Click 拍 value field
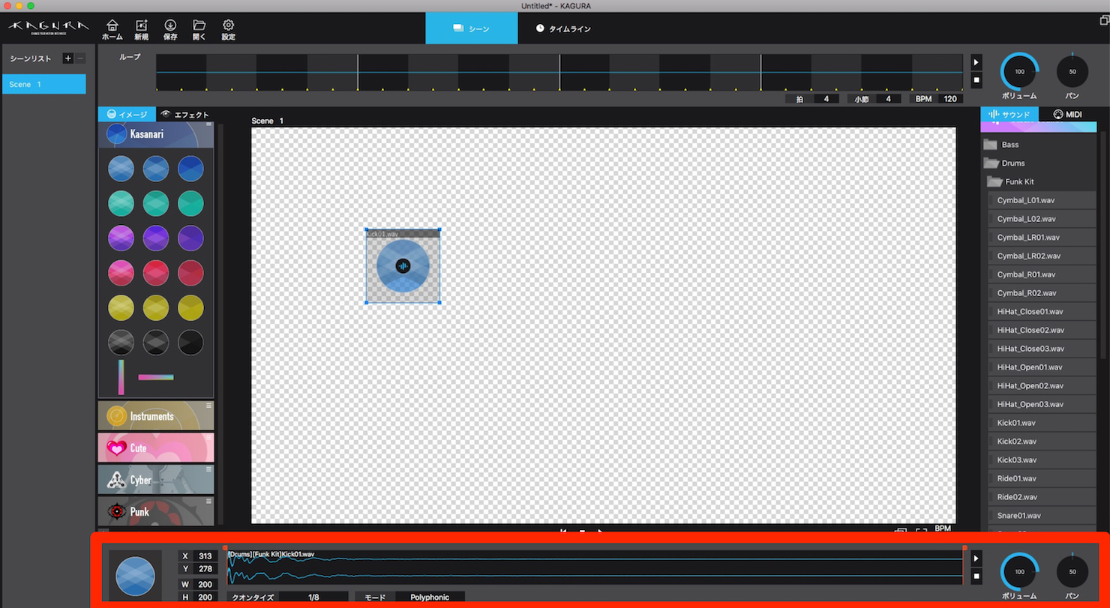This screenshot has height=608, width=1110. click(x=826, y=98)
